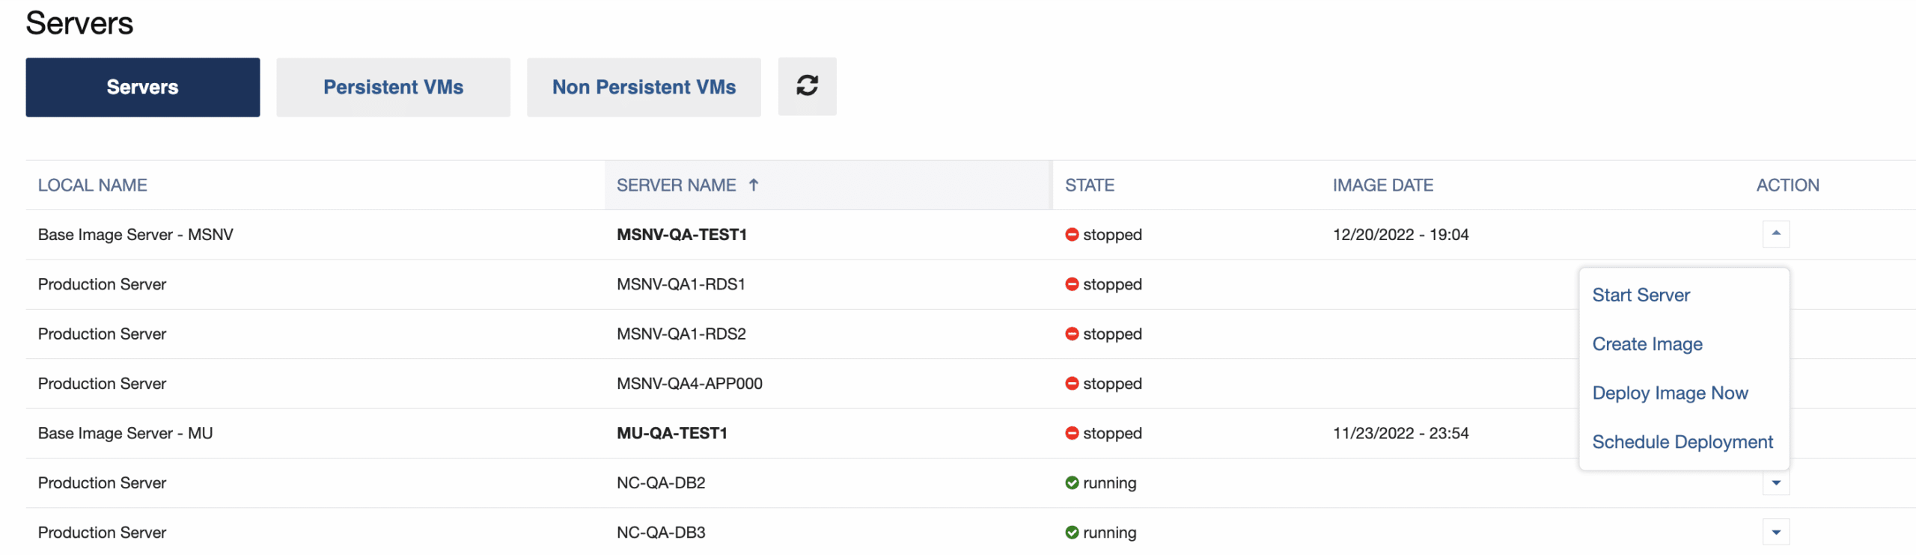Screen dimensions: 1916x555
Task: Select Create Image in the action menu
Action: pyautogui.click(x=1647, y=344)
